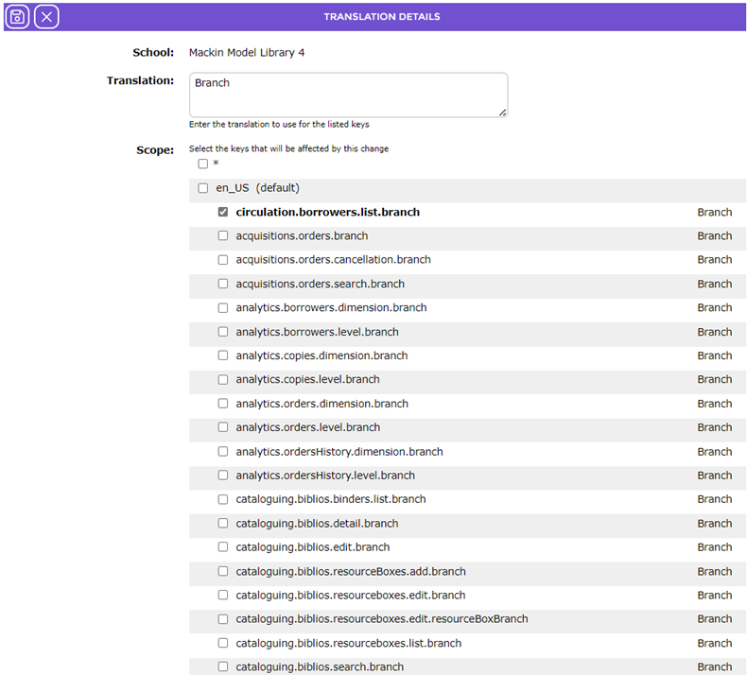Check acquisitions.orders.search.branch checkbox
This screenshot has width=747, height=675.
(x=223, y=284)
